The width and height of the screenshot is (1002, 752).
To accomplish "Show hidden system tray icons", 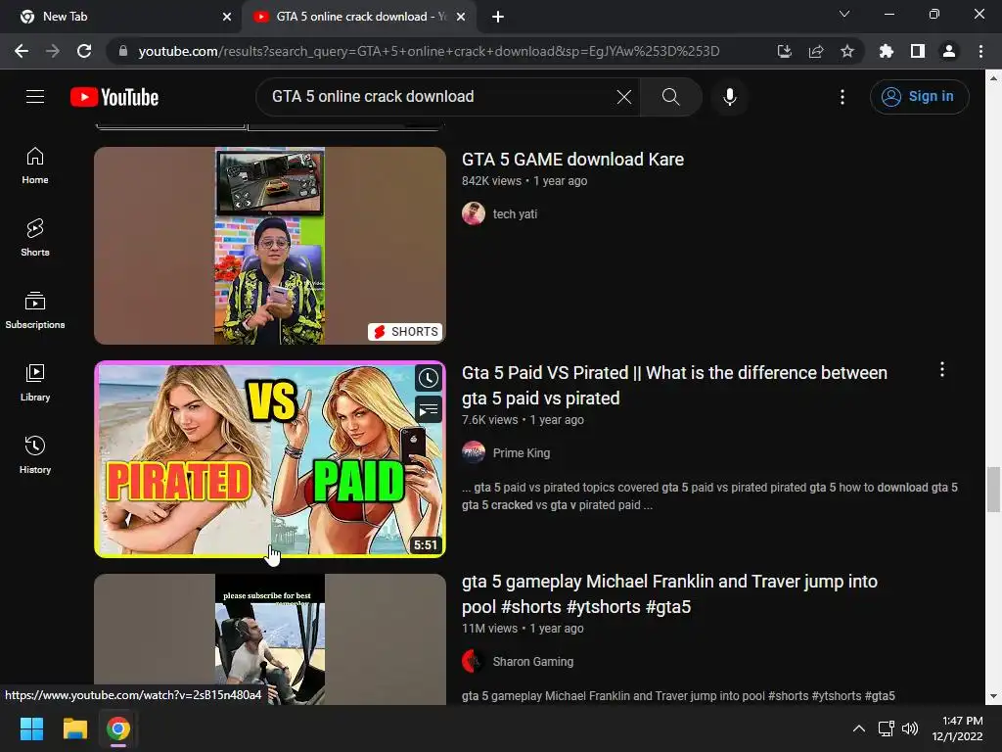I will [x=859, y=728].
